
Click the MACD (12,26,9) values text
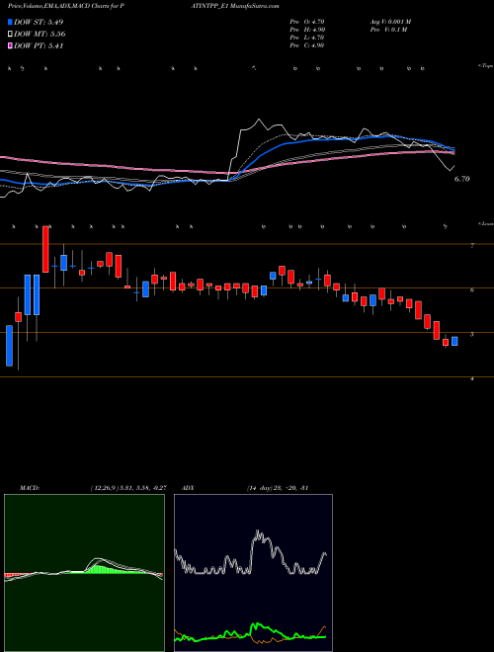coord(128,488)
